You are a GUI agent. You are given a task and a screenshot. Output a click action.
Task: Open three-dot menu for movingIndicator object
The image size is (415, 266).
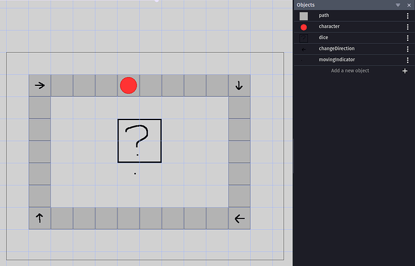coord(408,59)
